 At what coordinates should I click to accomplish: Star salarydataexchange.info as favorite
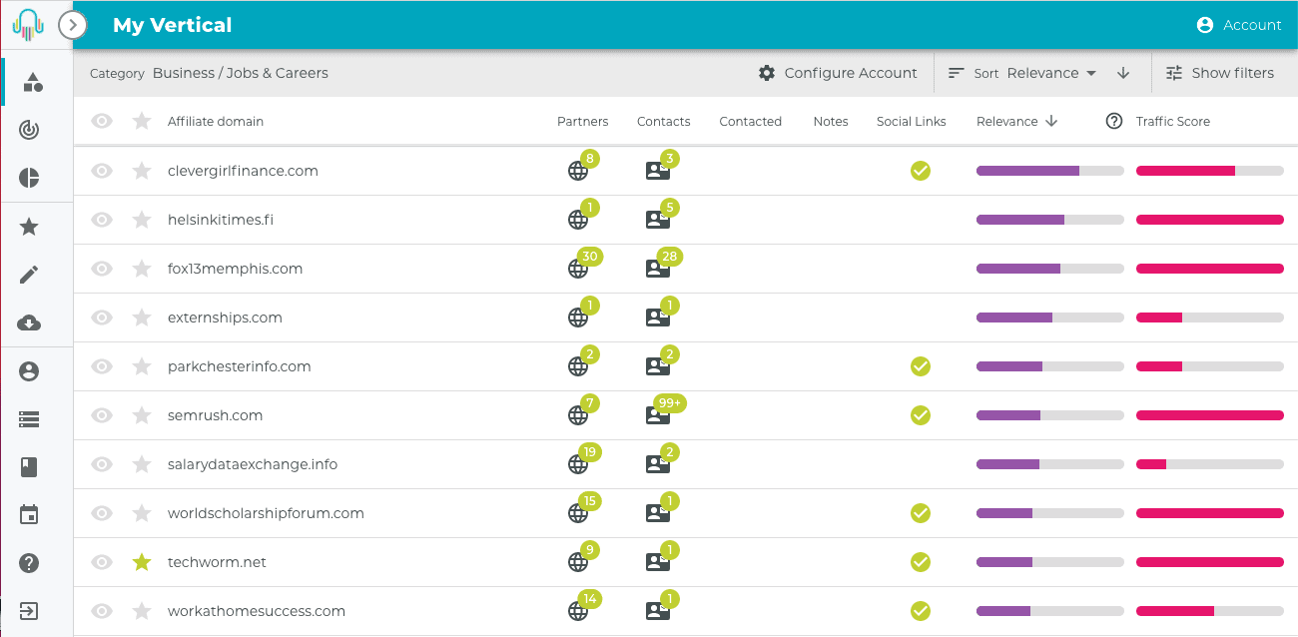(x=142, y=464)
